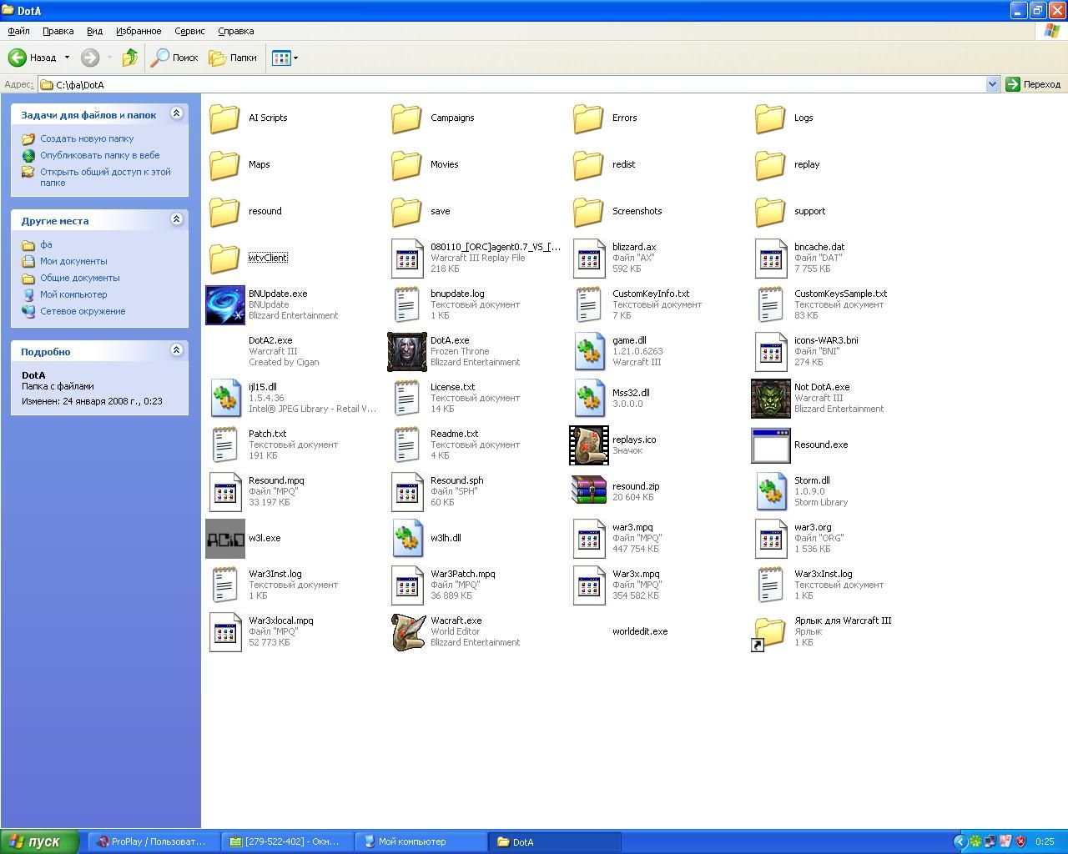Image resolution: width=1068 pixels, height=854 pixels.
Task: Select the war3.mpq file icon
Action: pos(589,538)
